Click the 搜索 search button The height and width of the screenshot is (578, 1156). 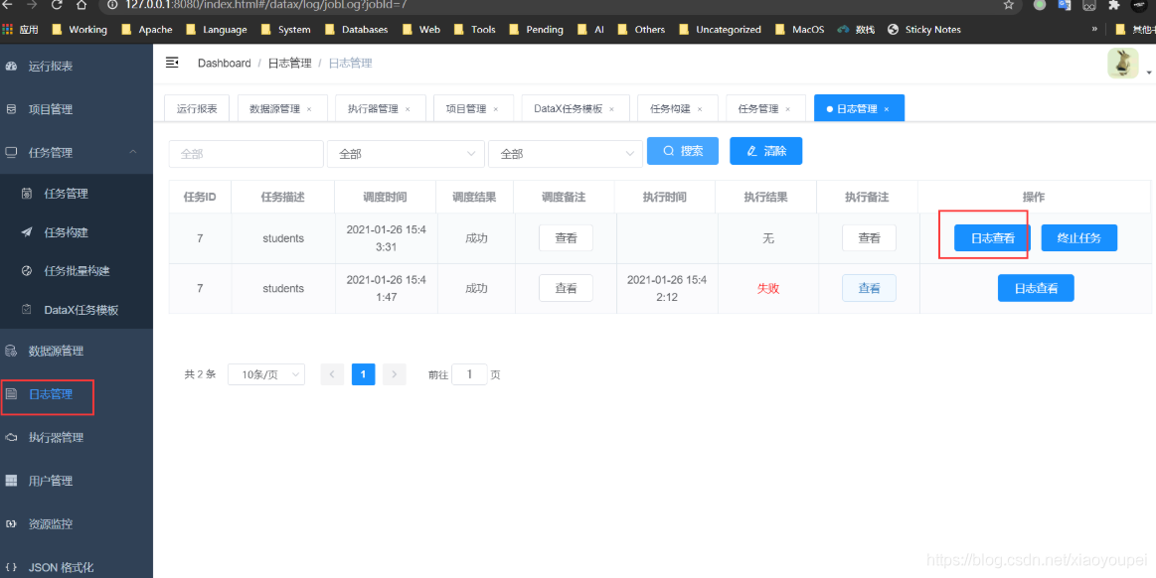click(x=683, y=151)
